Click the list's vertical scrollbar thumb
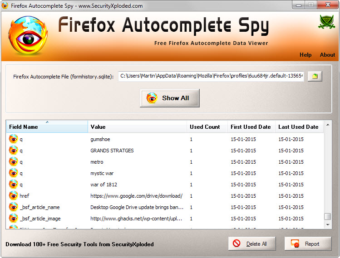The image size is (340, 258). pos(328,216)
